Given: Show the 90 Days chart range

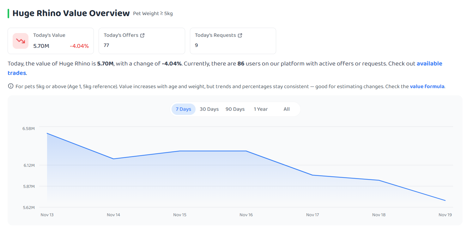Looking at the screenshot, I should pyautogui.click(x=235, y=109).
